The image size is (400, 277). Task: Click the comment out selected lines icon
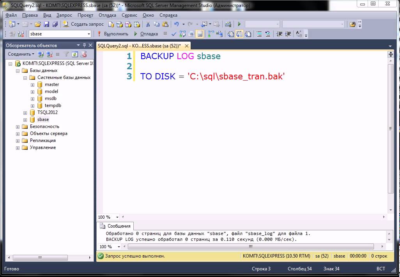pos(259,34)
